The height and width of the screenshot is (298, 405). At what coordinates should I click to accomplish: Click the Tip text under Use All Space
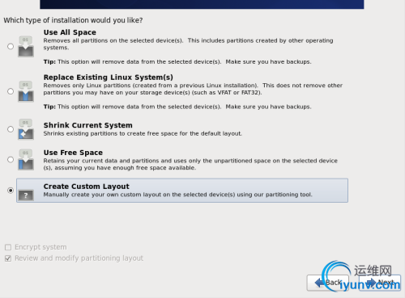point(177,61)
